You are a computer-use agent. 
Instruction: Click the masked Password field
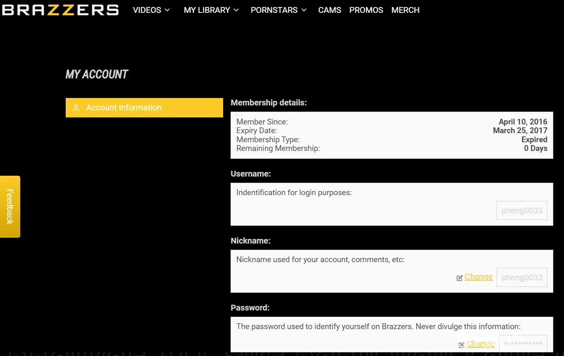pos(523,344)
